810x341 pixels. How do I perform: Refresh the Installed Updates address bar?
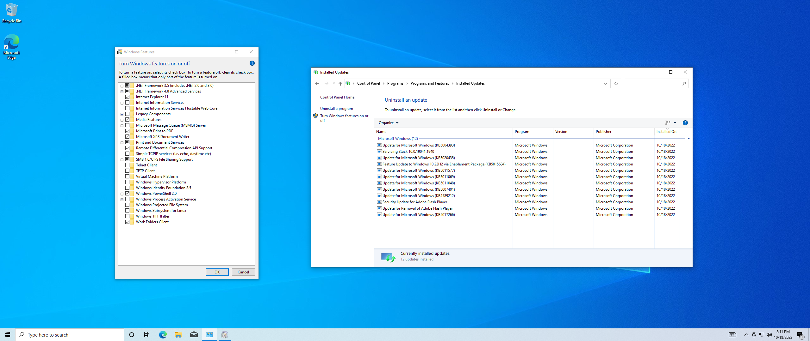[616, 83]
